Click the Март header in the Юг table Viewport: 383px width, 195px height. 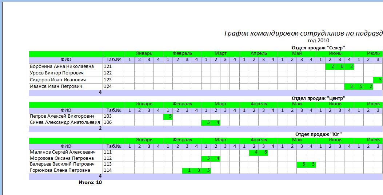(x=220, y=140)
